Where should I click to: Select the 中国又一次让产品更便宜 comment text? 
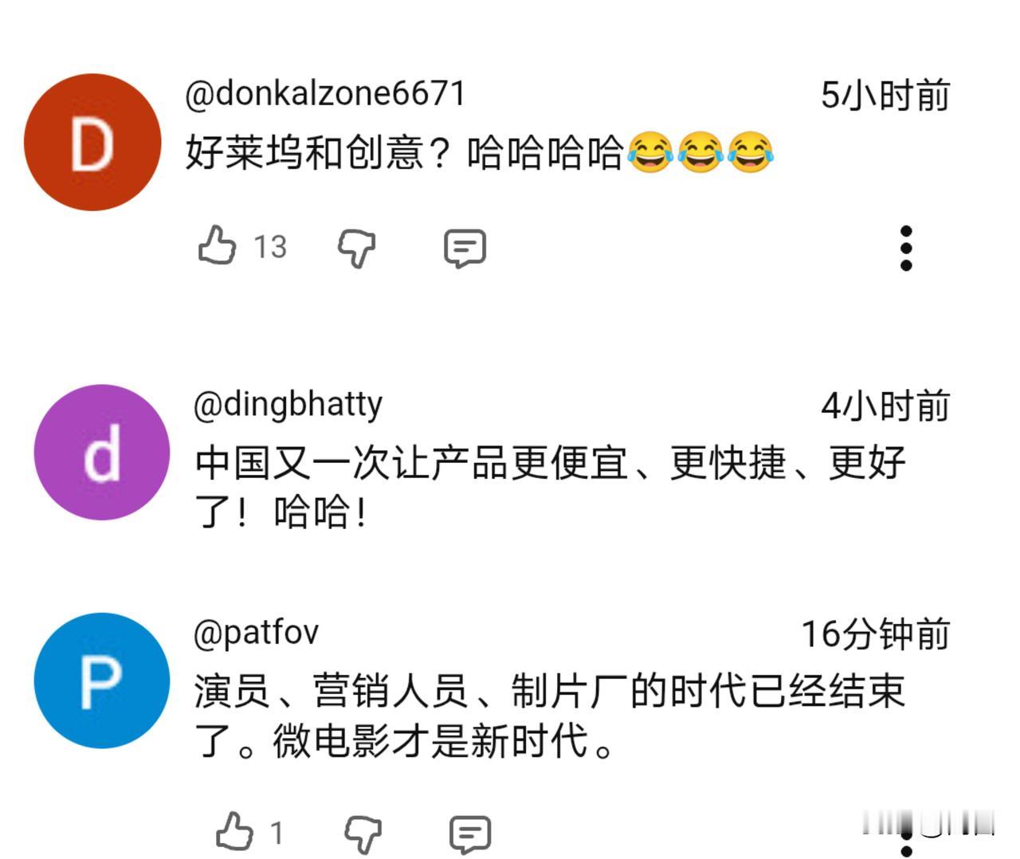550,487
